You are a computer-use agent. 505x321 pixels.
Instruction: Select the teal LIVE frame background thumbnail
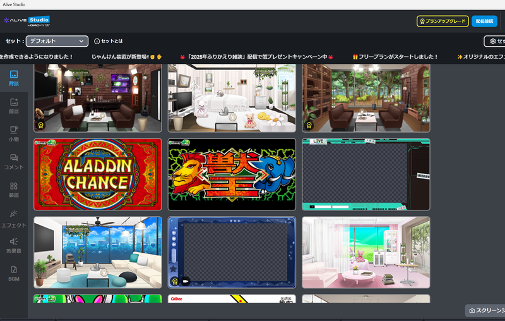coord(366,174)
